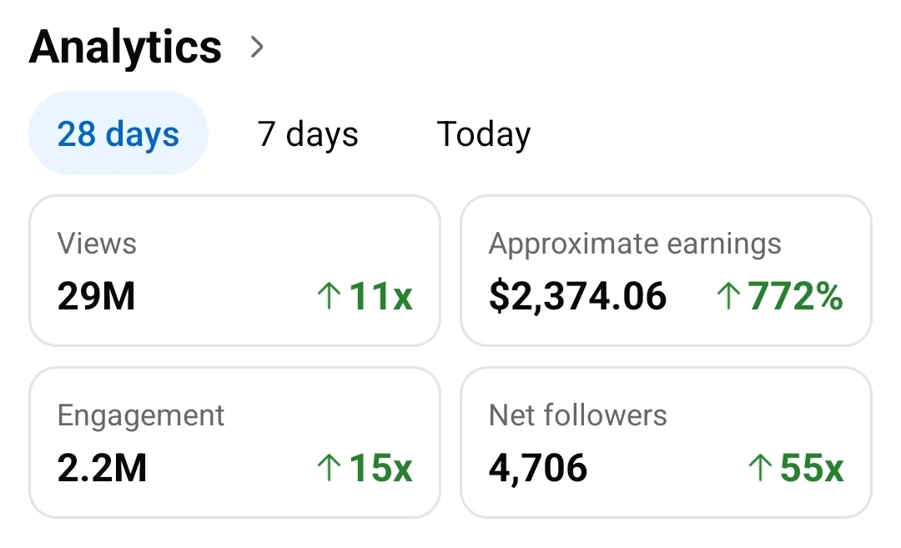Select the 2.2M engagement value
The image size is (901, 548).
(x=102, y=469)
